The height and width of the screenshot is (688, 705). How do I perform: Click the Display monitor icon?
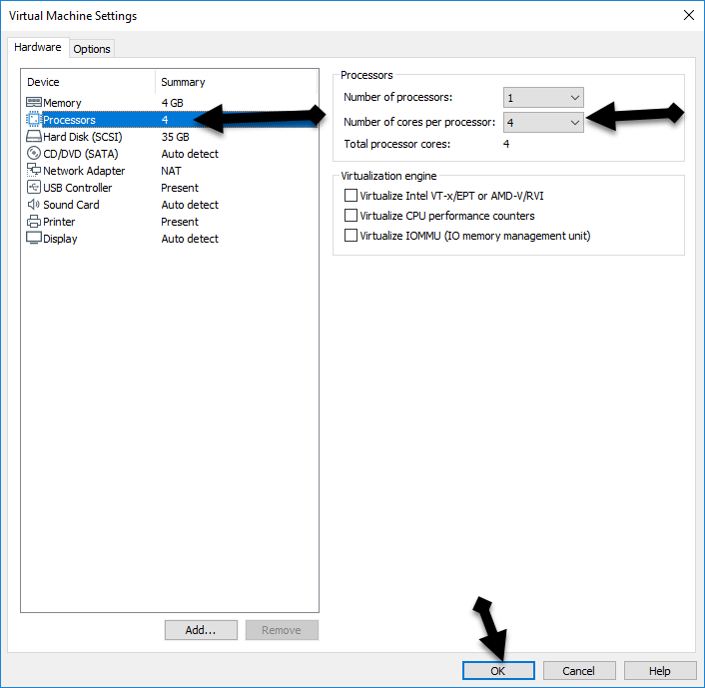click(34, 239)
